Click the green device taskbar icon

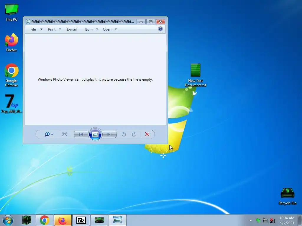(x=99, y=220)
